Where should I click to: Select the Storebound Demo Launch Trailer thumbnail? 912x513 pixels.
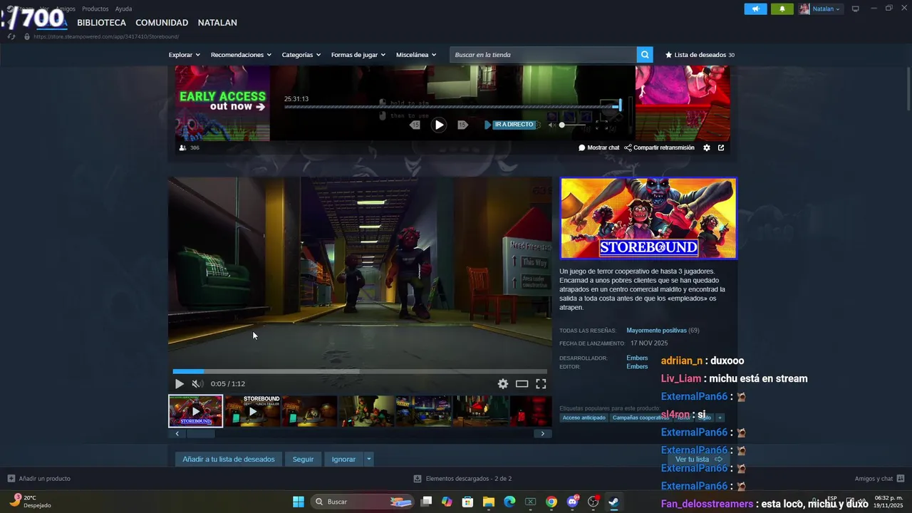pyautogui.click(x=252, y=411)
